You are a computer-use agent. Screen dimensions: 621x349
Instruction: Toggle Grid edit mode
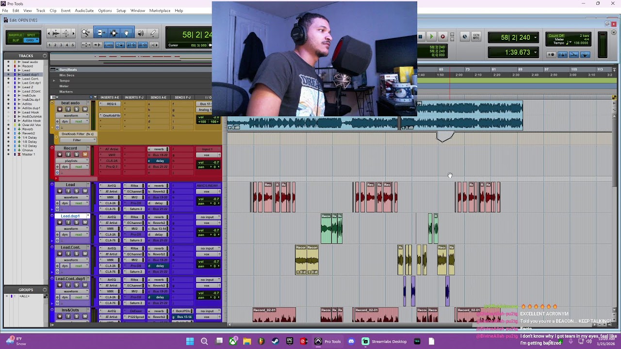[x=31, y=40]
